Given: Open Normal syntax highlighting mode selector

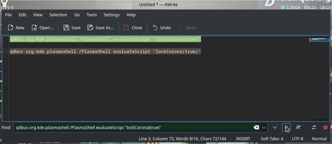Looking at the screenshot, I should [319, 139].
